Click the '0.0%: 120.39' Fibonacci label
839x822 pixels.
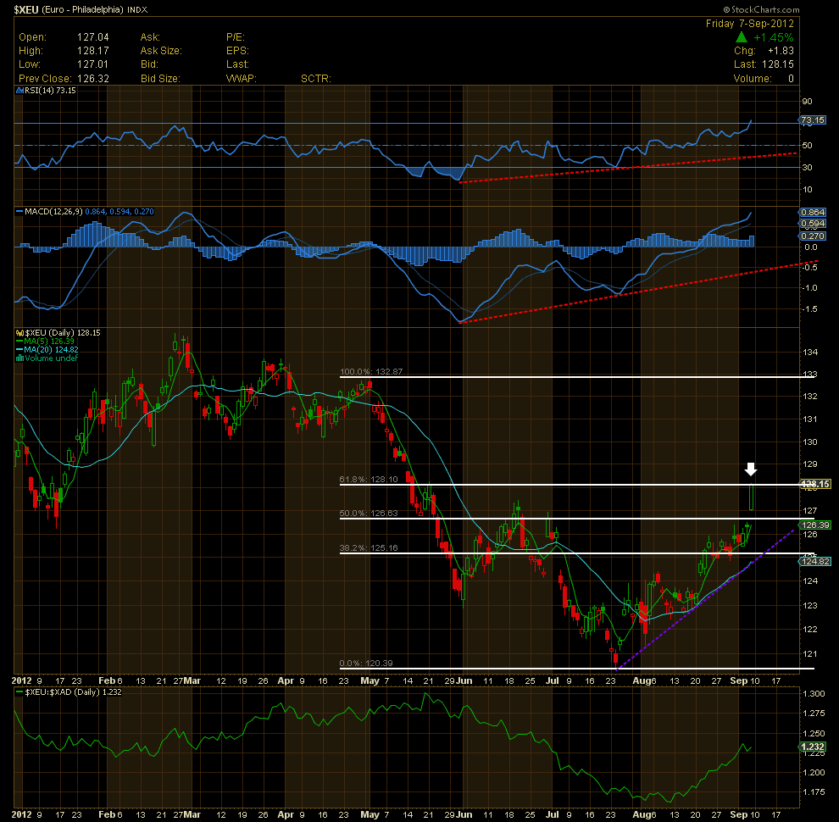[x=366, y=663]
